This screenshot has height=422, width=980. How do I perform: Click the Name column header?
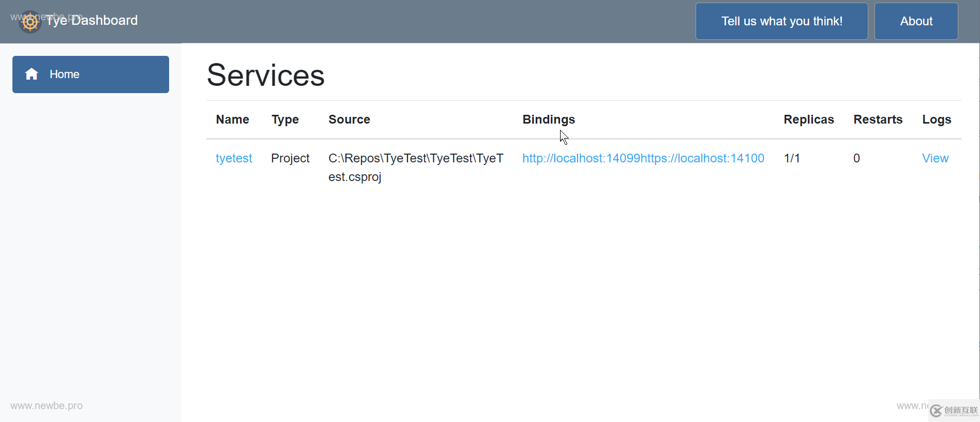coord(232,119)
